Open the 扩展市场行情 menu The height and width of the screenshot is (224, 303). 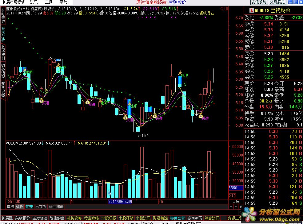coord(14,2)
